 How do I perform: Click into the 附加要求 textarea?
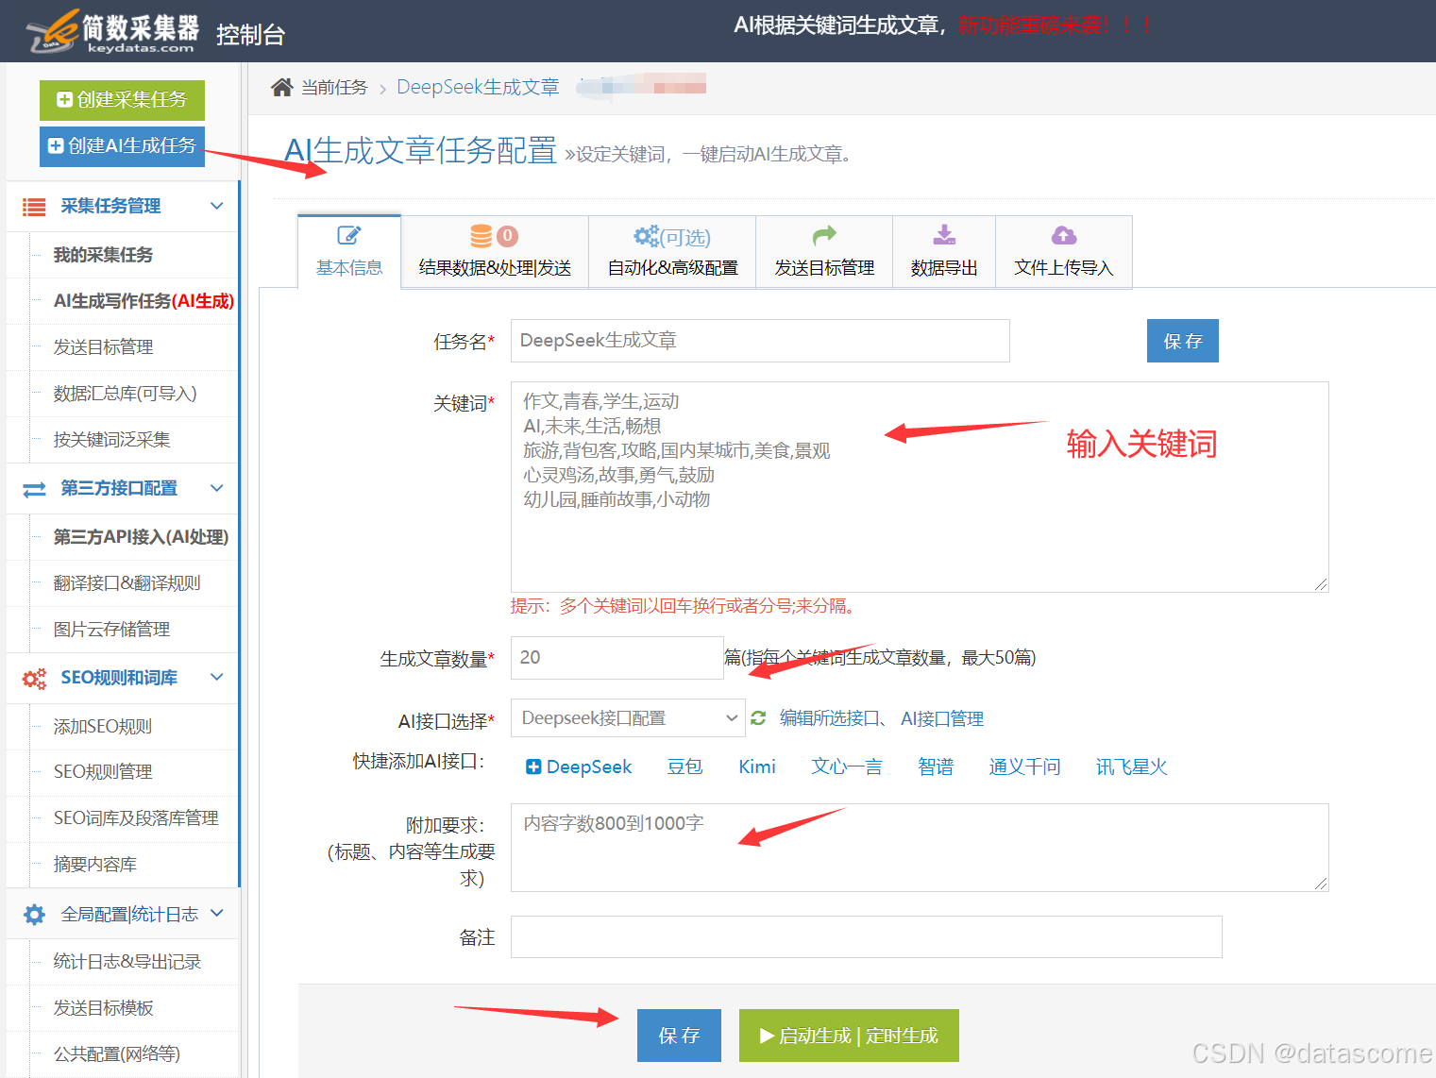coord(920,848)
